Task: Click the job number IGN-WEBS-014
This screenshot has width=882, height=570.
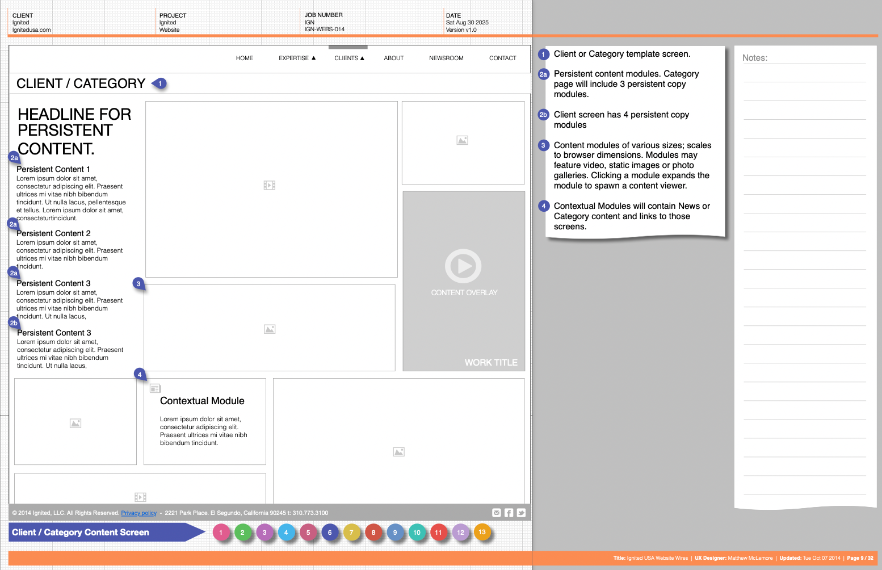Action: click(325, 29)
